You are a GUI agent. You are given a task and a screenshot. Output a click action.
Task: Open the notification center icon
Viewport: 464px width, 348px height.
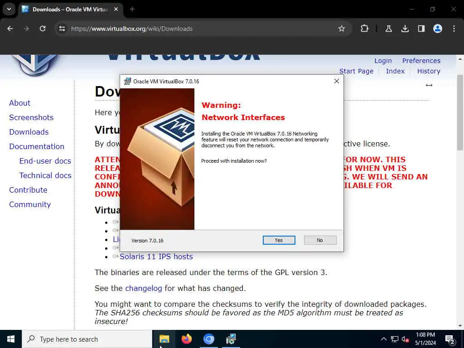(450, 339)
